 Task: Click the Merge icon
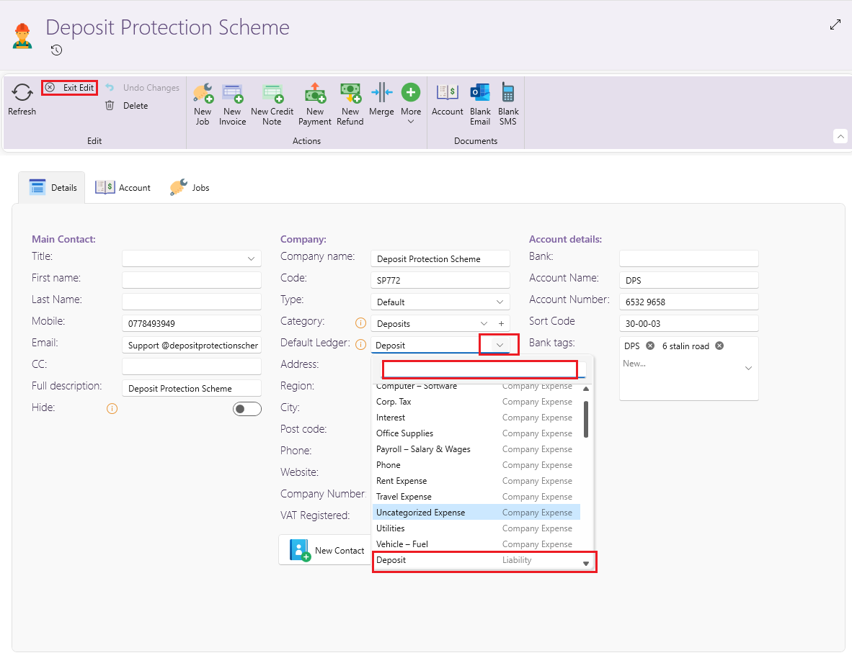pos(381,92)
